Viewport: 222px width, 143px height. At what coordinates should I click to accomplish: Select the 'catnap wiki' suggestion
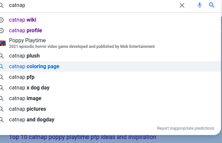coord(23,20)
